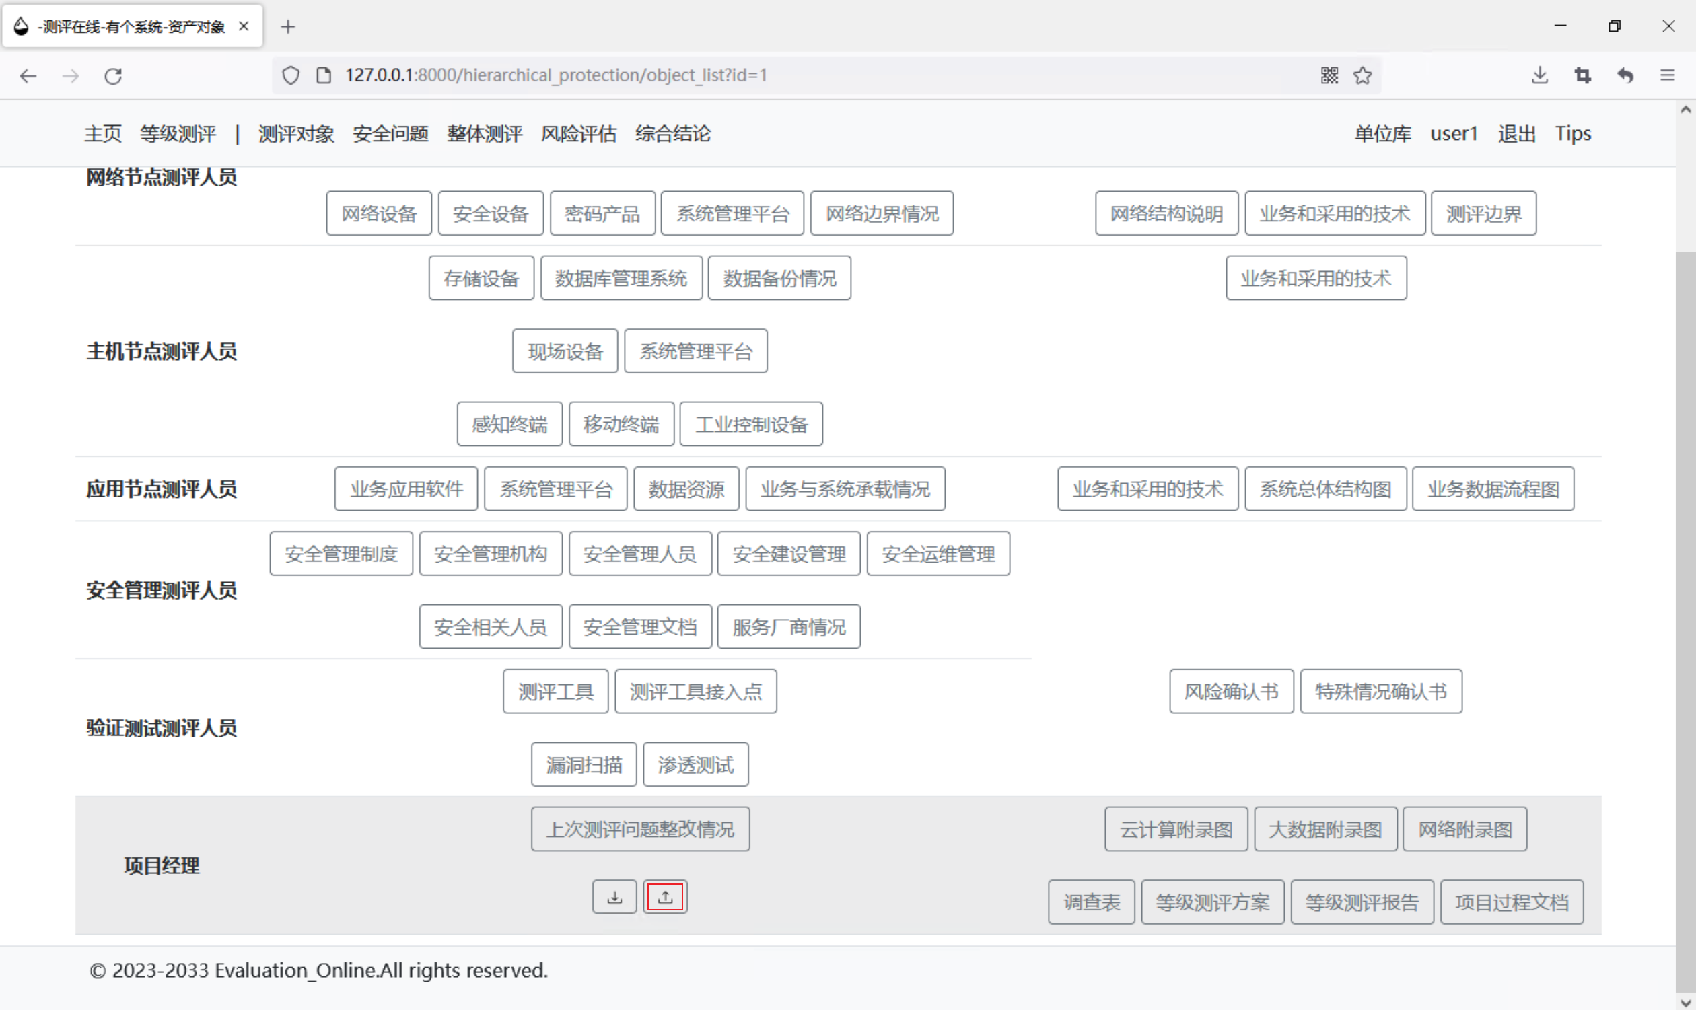This screenshot has width=1696, height=1010.
Task: Open 安全问题 navigation item
Action: click(390, 133)
